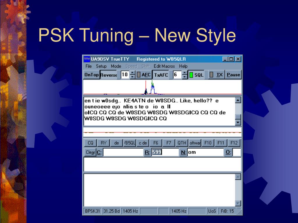The height and width of the screenshot is (223, 298).
Task: Open the Setup menu
Action: point(101,66)
